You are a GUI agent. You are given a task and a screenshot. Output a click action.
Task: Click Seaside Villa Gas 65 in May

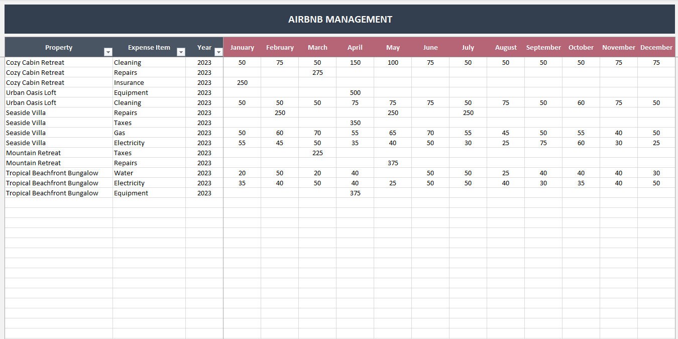pos(393,133)
